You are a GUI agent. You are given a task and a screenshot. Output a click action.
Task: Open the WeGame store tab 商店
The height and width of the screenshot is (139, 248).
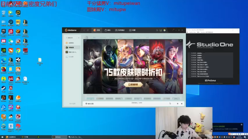coord(108,30)
